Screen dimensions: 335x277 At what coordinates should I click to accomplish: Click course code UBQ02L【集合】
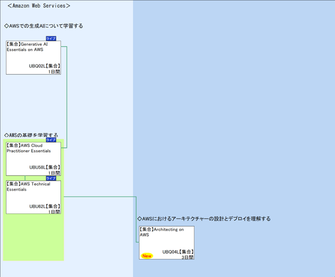click(45, 66)
